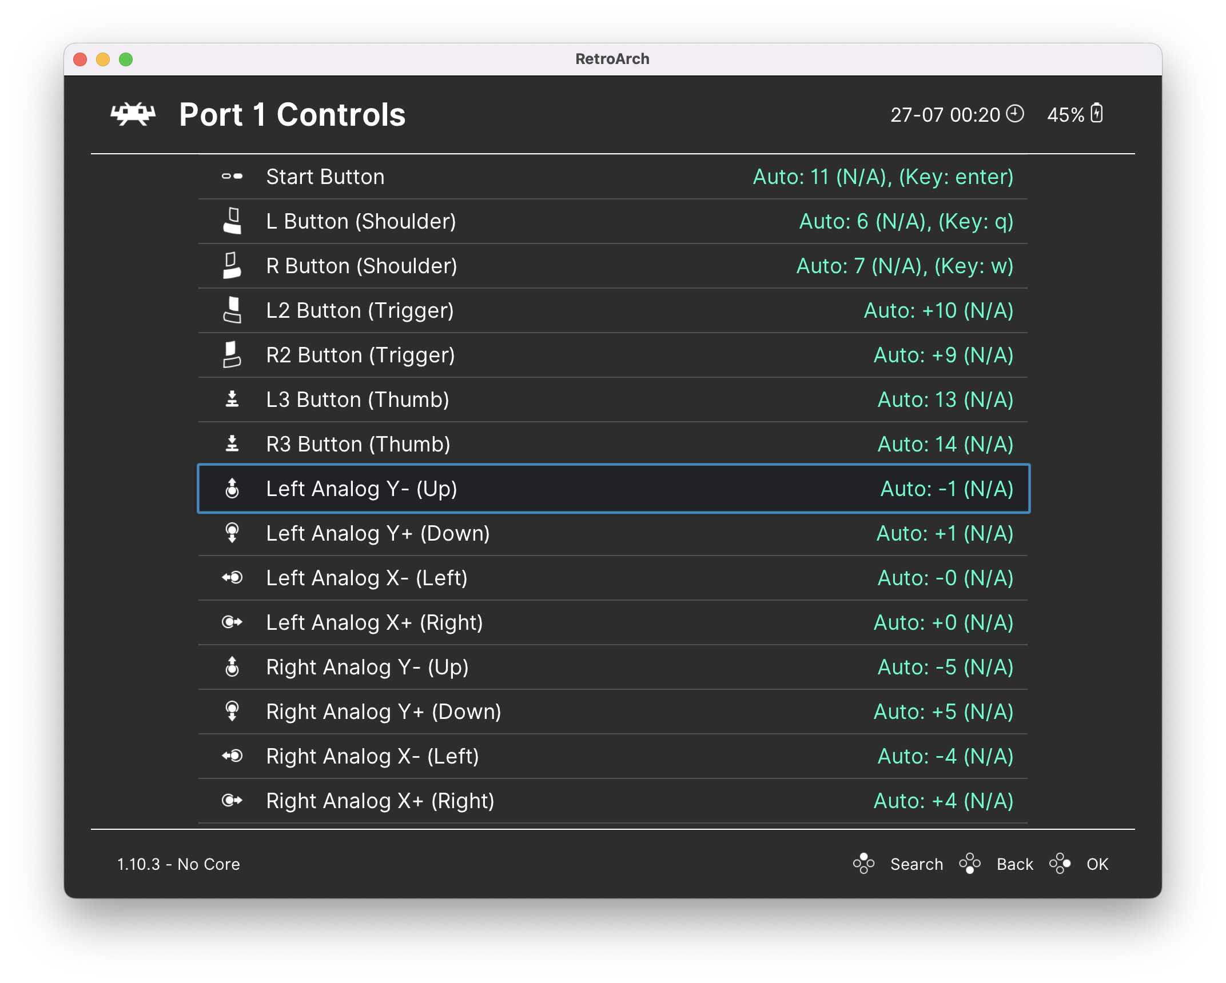This screenshot has width=1226, height=983.
Task: Click the L Button shoulder icon
Action: (x=232, y=221)
